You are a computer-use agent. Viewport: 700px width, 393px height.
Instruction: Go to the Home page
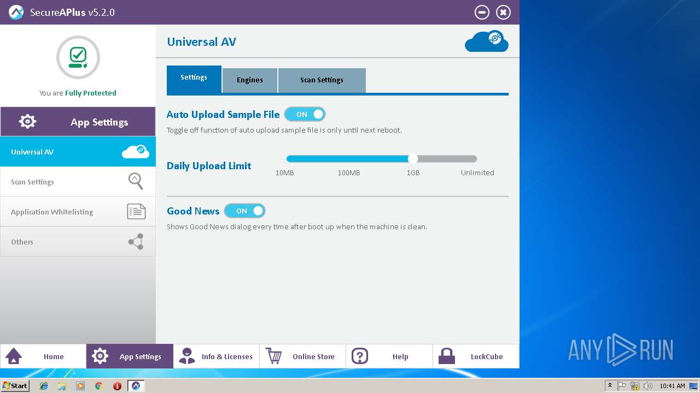point(43,356)
